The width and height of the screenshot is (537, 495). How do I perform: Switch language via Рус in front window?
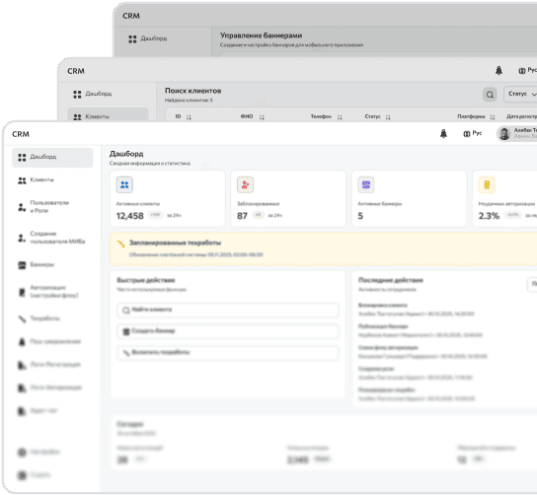[473, 133]
